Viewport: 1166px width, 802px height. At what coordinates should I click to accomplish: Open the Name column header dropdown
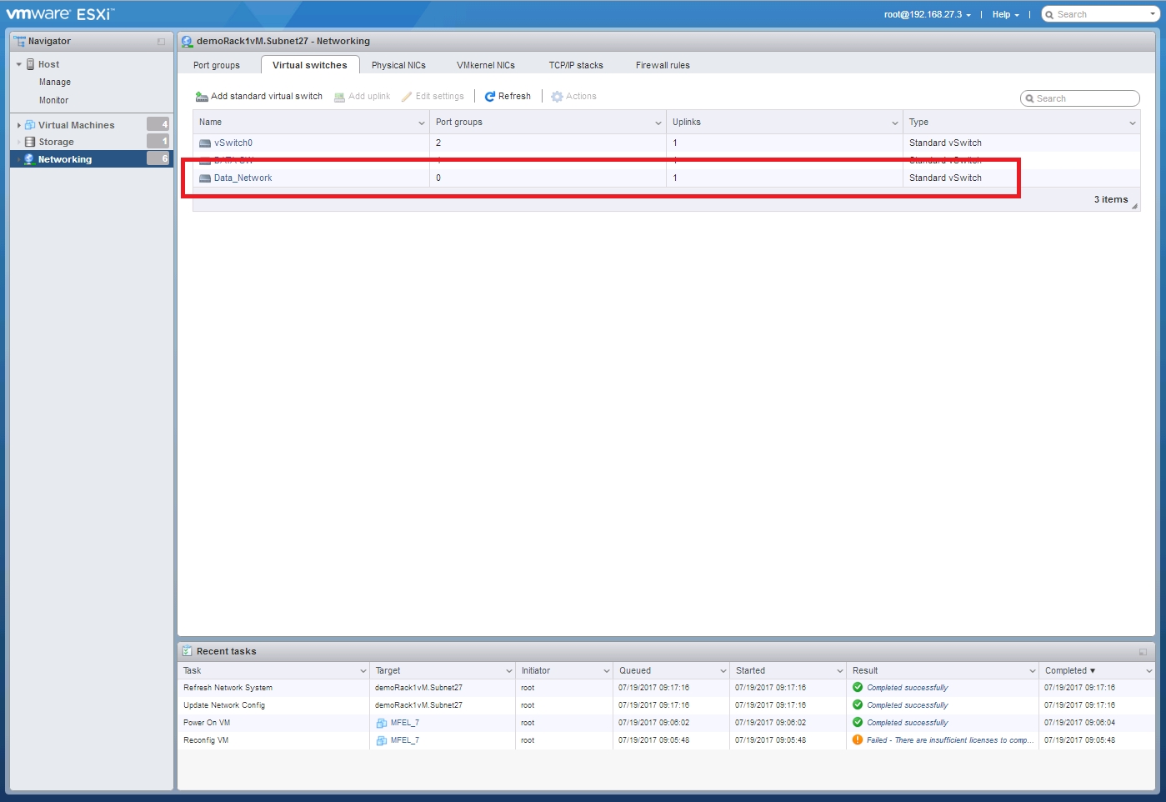422,123
